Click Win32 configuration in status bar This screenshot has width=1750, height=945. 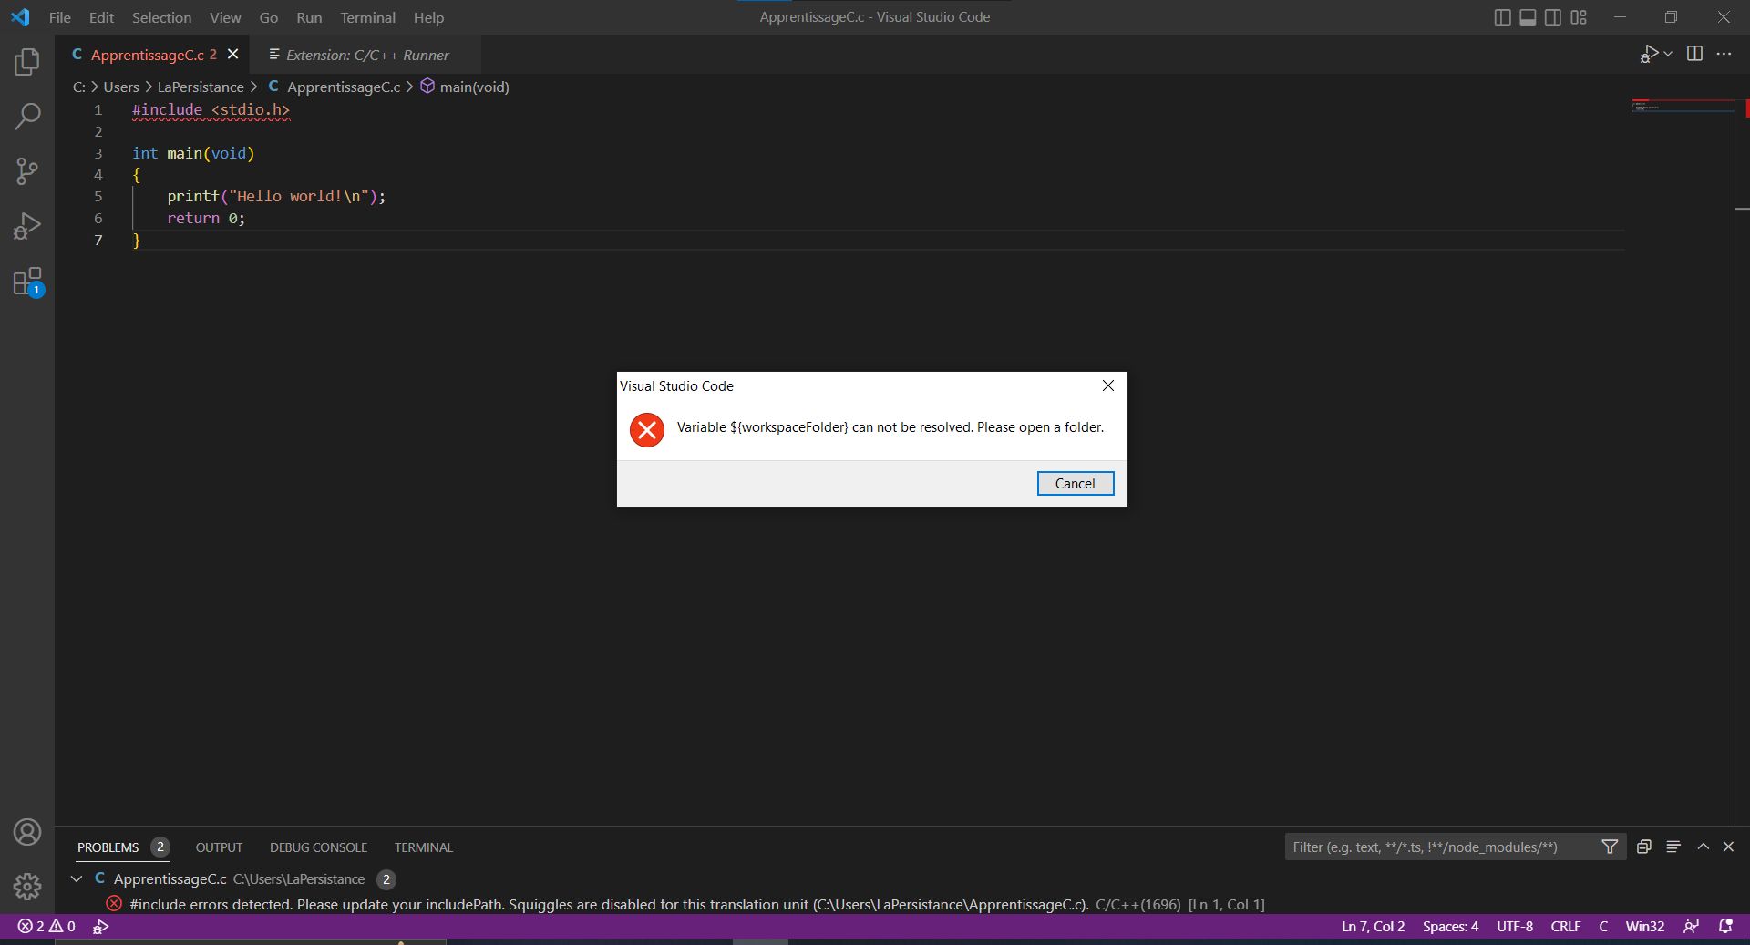(1645, 927)
